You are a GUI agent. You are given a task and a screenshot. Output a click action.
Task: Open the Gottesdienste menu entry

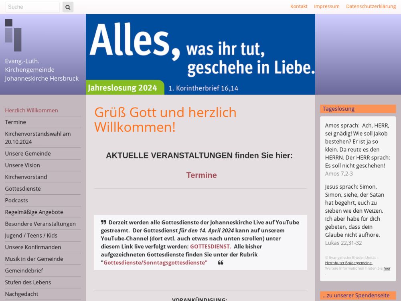point(23,189)
